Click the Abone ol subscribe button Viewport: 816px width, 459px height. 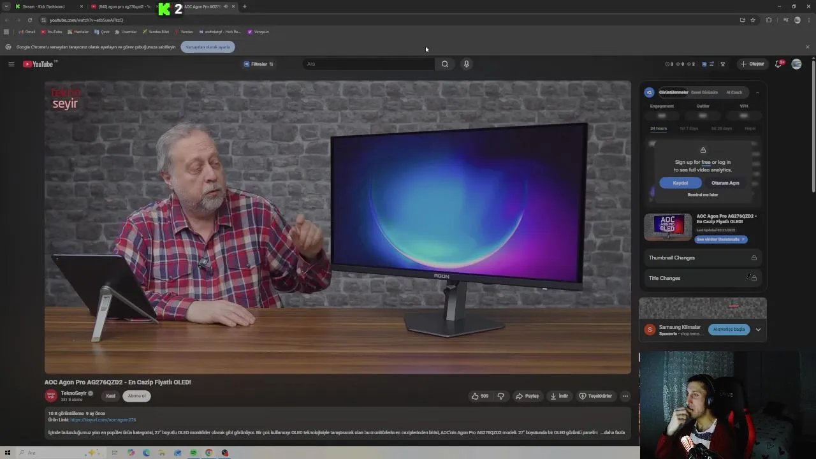pos(136,396)
